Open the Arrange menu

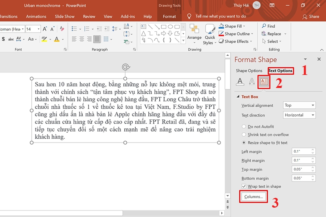click(x=194, y=34)
